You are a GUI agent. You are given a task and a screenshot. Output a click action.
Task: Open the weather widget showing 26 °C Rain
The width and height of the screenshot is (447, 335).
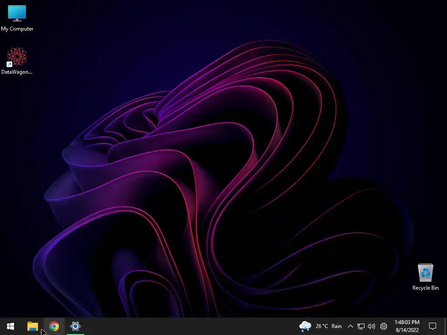click(x=320, y=326)
